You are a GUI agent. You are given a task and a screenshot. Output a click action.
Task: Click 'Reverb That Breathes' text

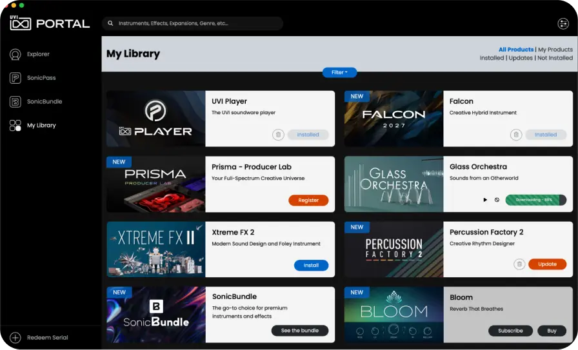[x=476, y=309]
